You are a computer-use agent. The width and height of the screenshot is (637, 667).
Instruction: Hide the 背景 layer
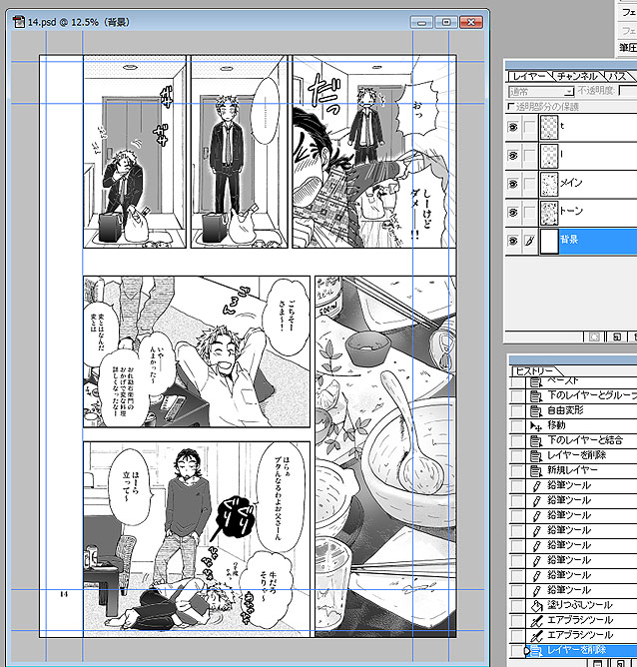(513, 241)
